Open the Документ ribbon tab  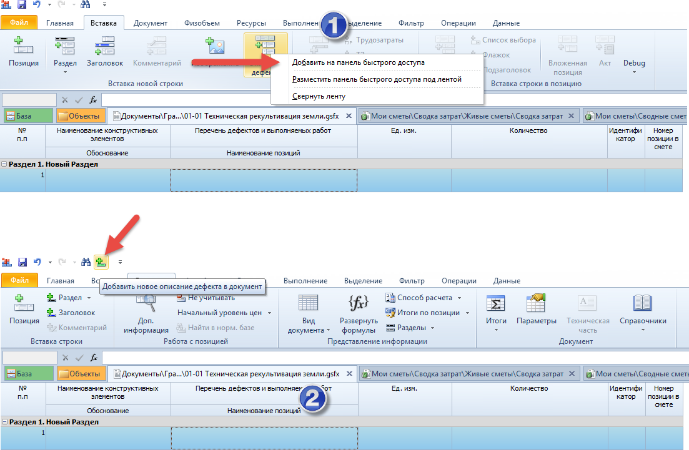[151, 23]
